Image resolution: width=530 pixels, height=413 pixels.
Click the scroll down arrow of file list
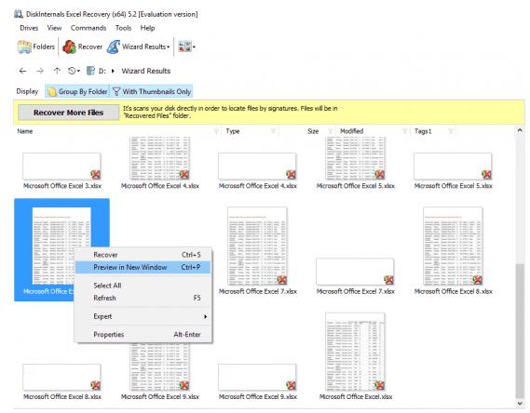click(520, 404)
